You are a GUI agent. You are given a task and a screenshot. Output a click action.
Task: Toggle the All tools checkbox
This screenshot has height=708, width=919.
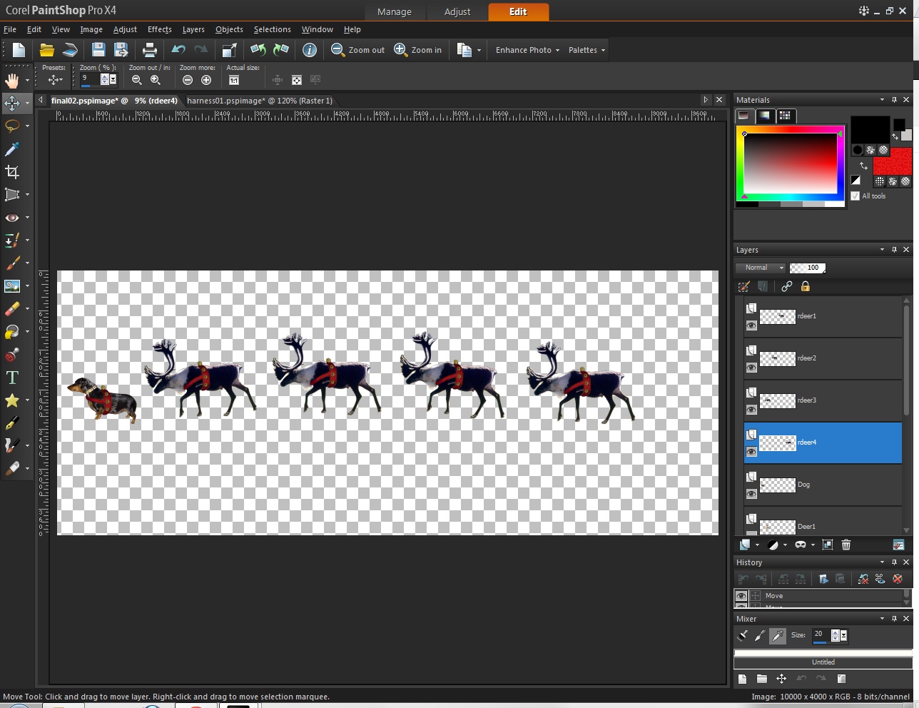[x=855, y=196]
